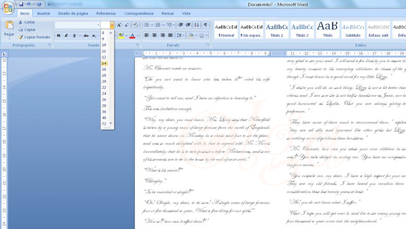
Task: Open the font name combo box
Action: tap(77, 25)
